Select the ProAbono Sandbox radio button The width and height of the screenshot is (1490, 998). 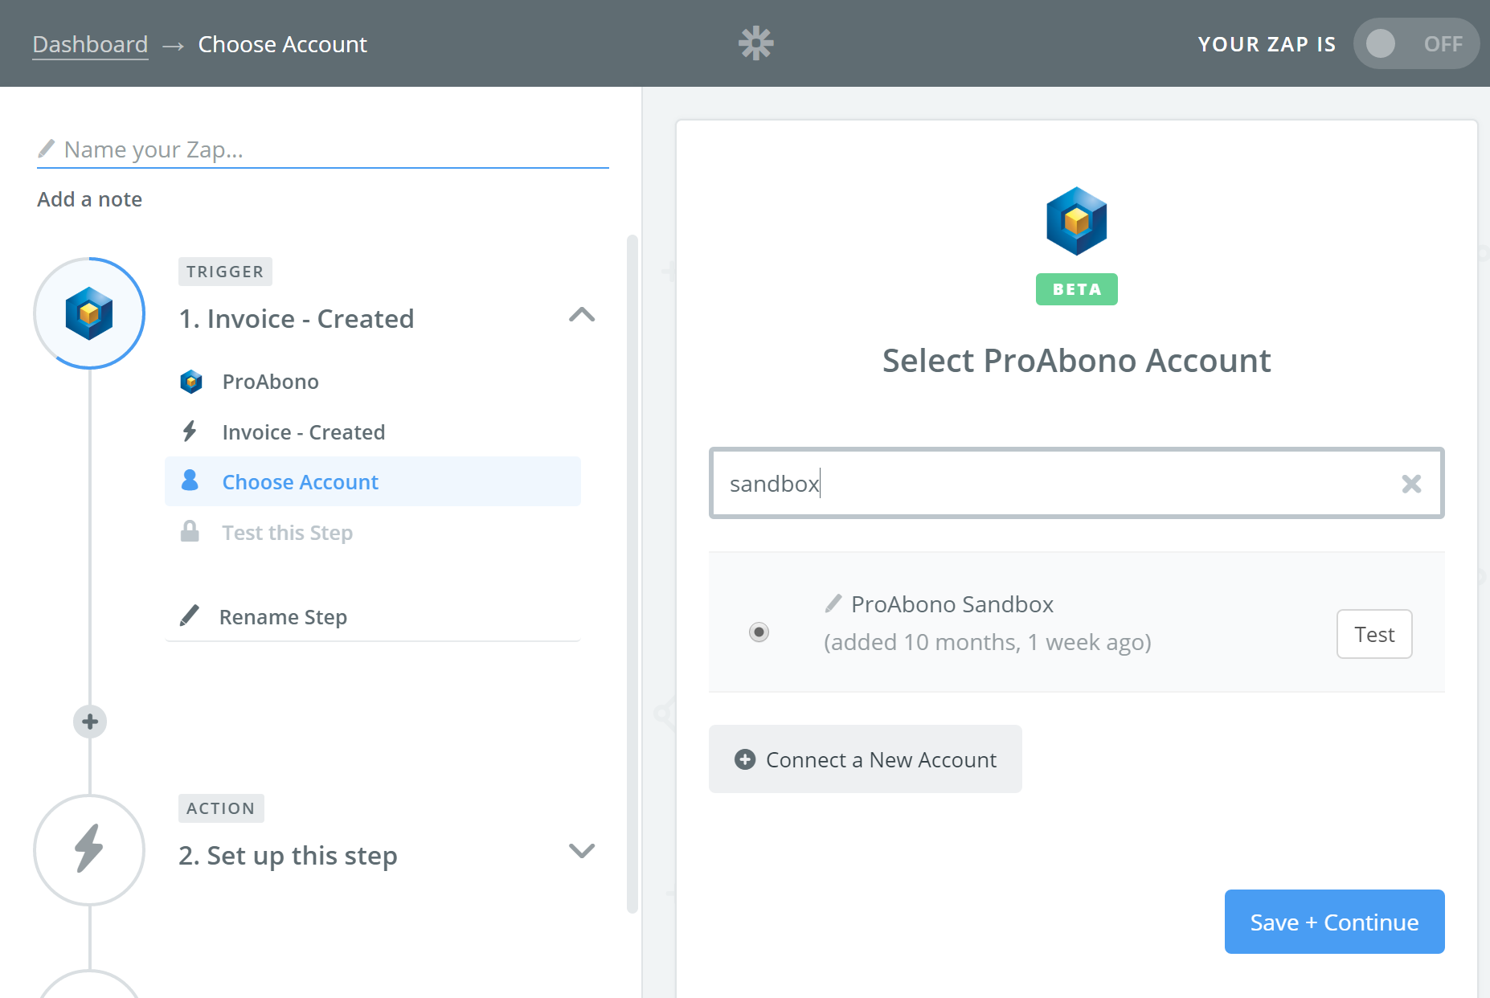(x=759, y=632)
